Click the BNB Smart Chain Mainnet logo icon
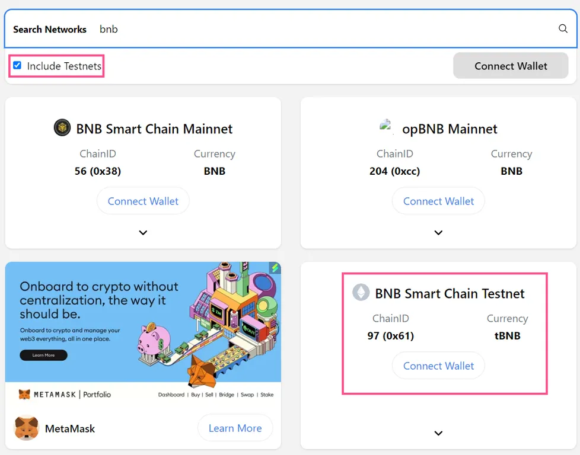 [62, 127]
